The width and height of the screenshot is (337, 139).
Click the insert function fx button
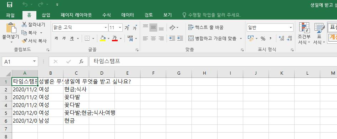(81, 62)
